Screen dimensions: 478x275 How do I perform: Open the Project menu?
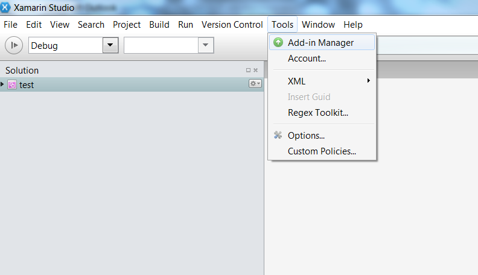[127, 25]
